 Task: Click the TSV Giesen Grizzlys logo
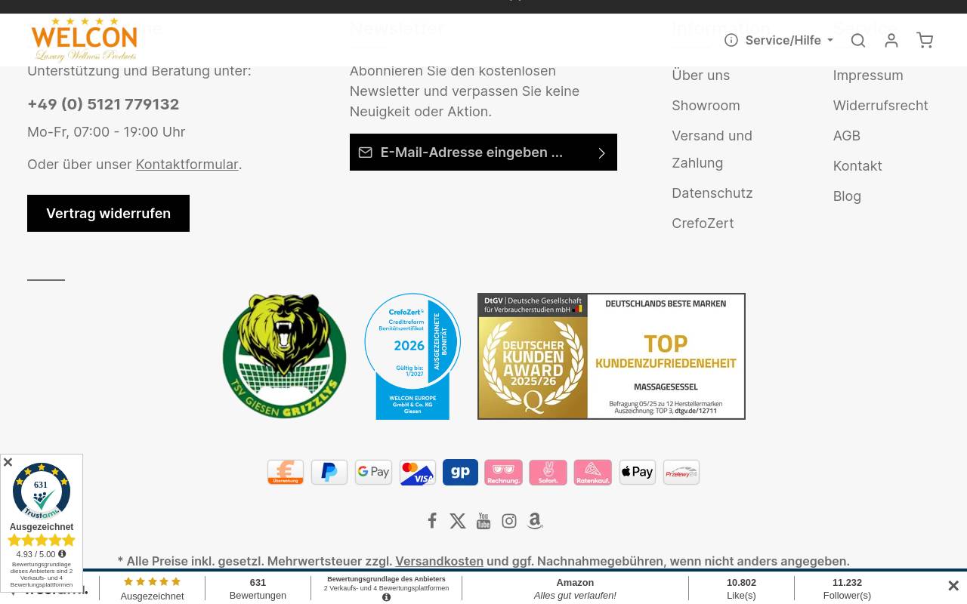coord(284,356)
